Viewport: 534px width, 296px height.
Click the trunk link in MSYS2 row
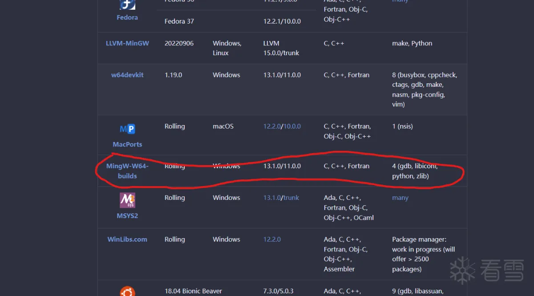pos(291,198)
